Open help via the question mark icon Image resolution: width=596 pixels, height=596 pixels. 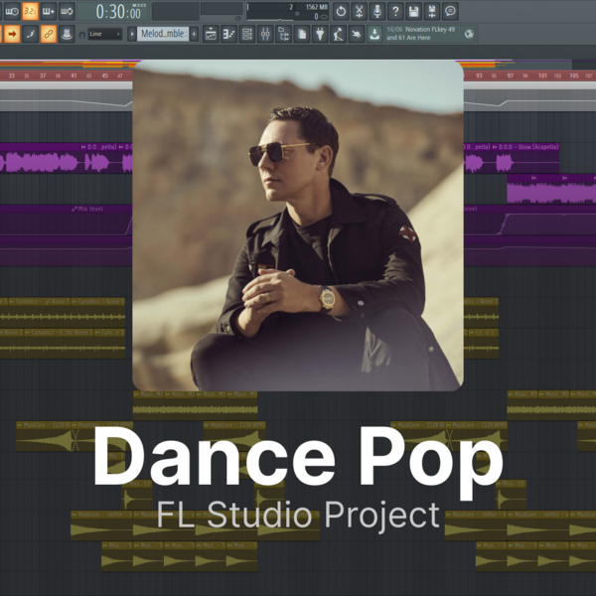pos(395,11)
